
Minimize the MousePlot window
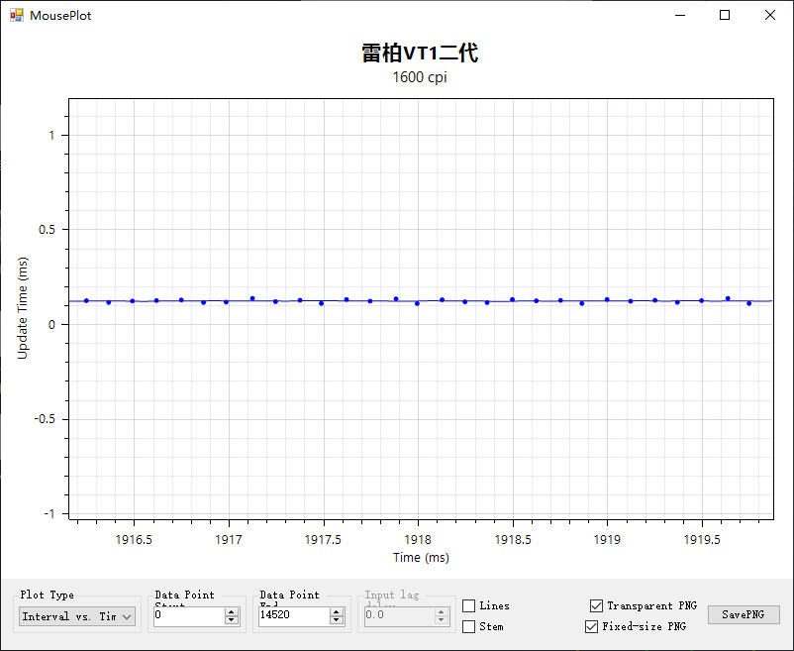point(679,16)
